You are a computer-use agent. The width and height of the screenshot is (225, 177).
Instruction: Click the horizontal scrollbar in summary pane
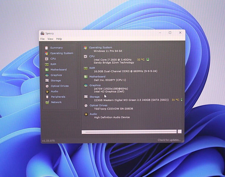[129, 132]
